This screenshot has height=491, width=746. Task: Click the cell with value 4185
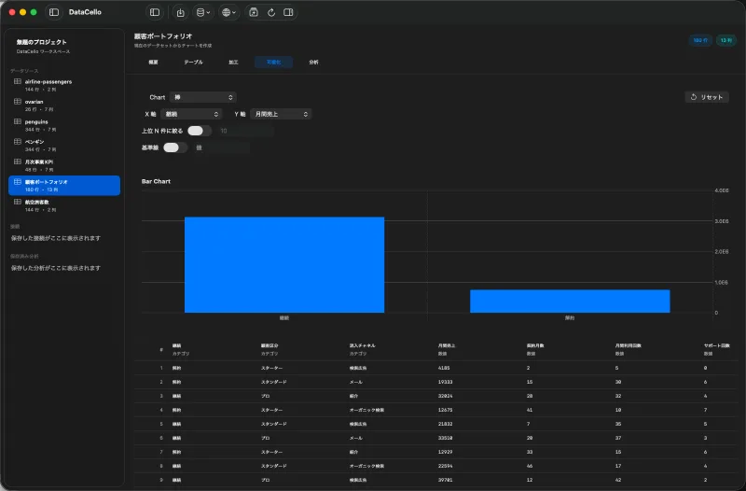click(444, 368)
